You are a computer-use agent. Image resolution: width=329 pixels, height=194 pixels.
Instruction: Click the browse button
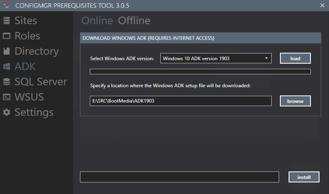coord(295,101)
